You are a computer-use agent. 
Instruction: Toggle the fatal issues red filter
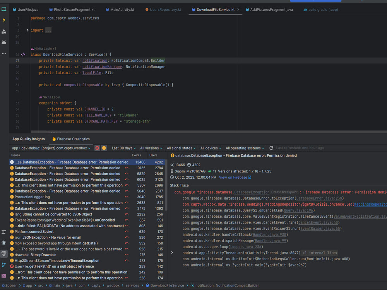[x=97, y=148]
